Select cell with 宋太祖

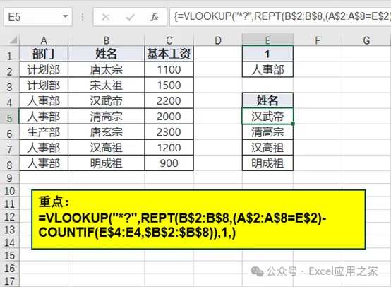click(x=107, y=85)
